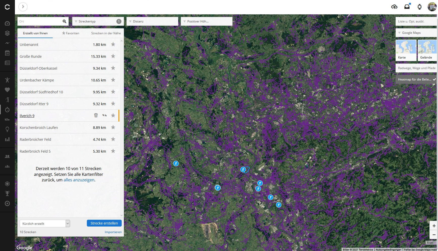The image size is (438, 251).
Task: Favorite the Große Runde route star
Action: pyautogui.click(x=113, y=56)
